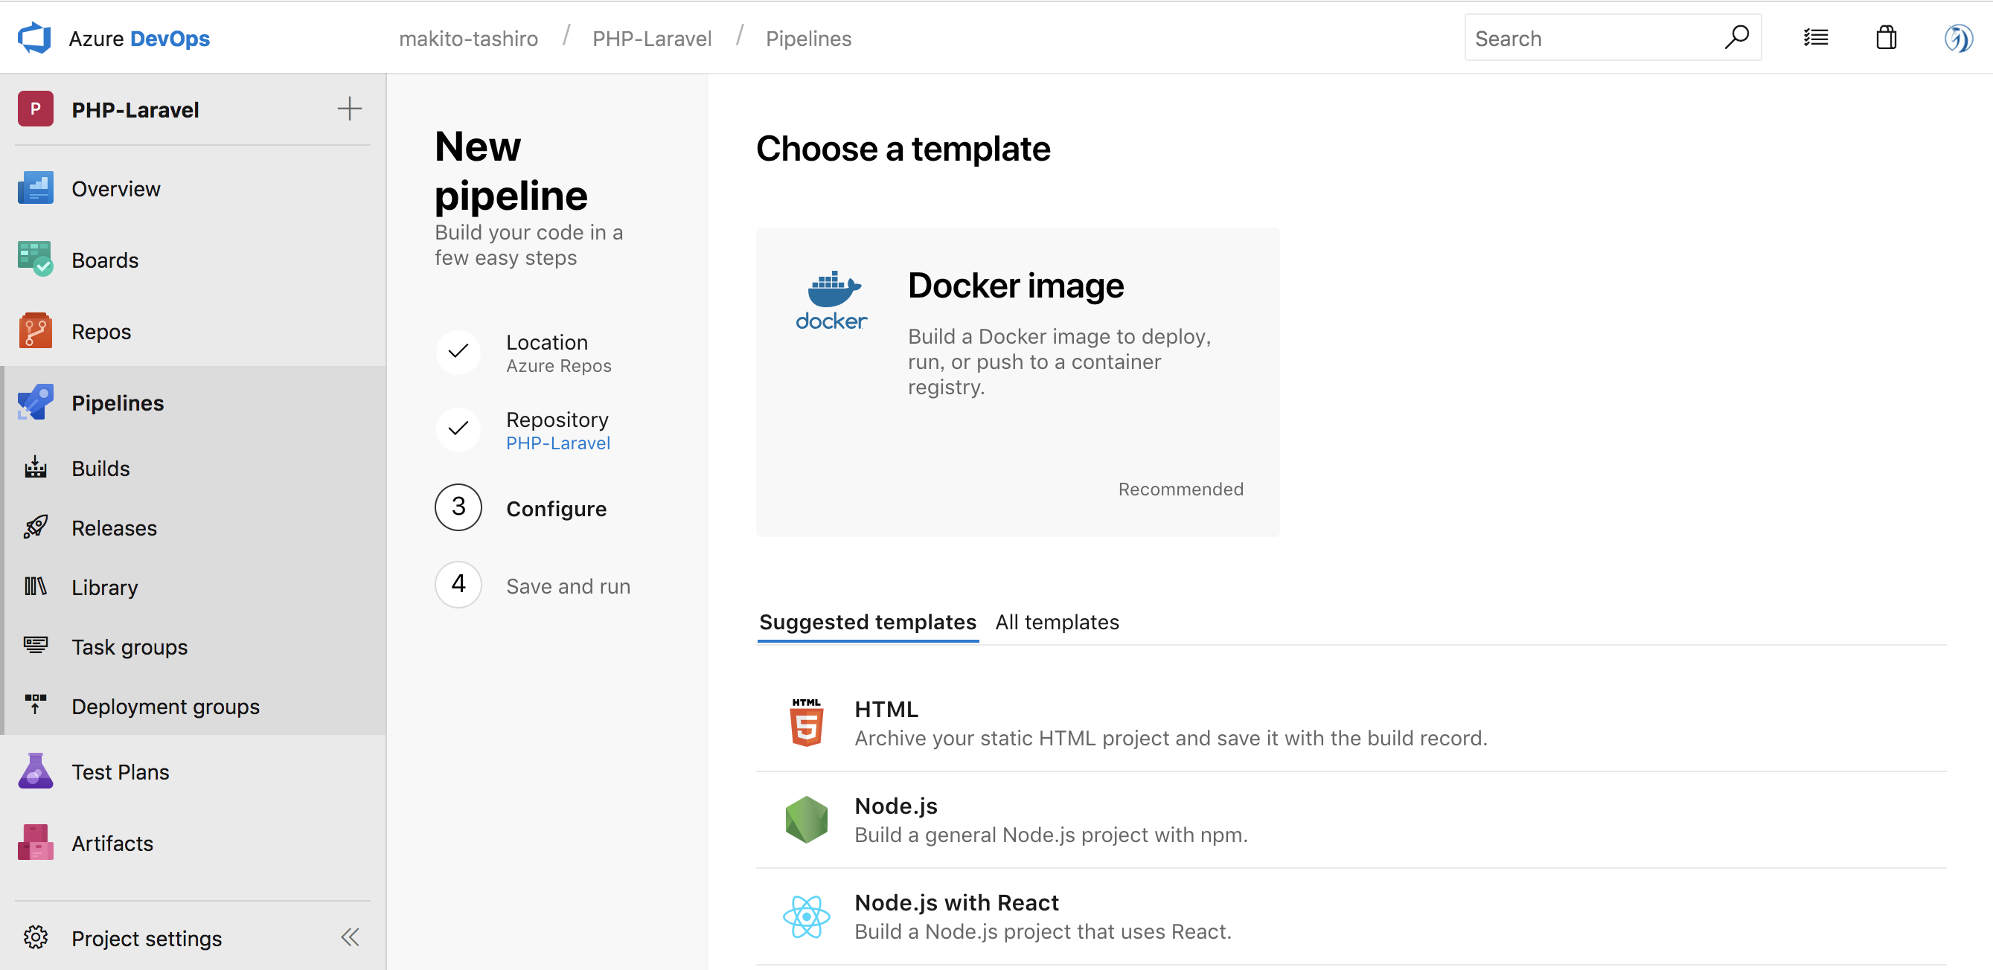Select the Docker image template title
The image size is (1993, 970).
pos(1015,286)
